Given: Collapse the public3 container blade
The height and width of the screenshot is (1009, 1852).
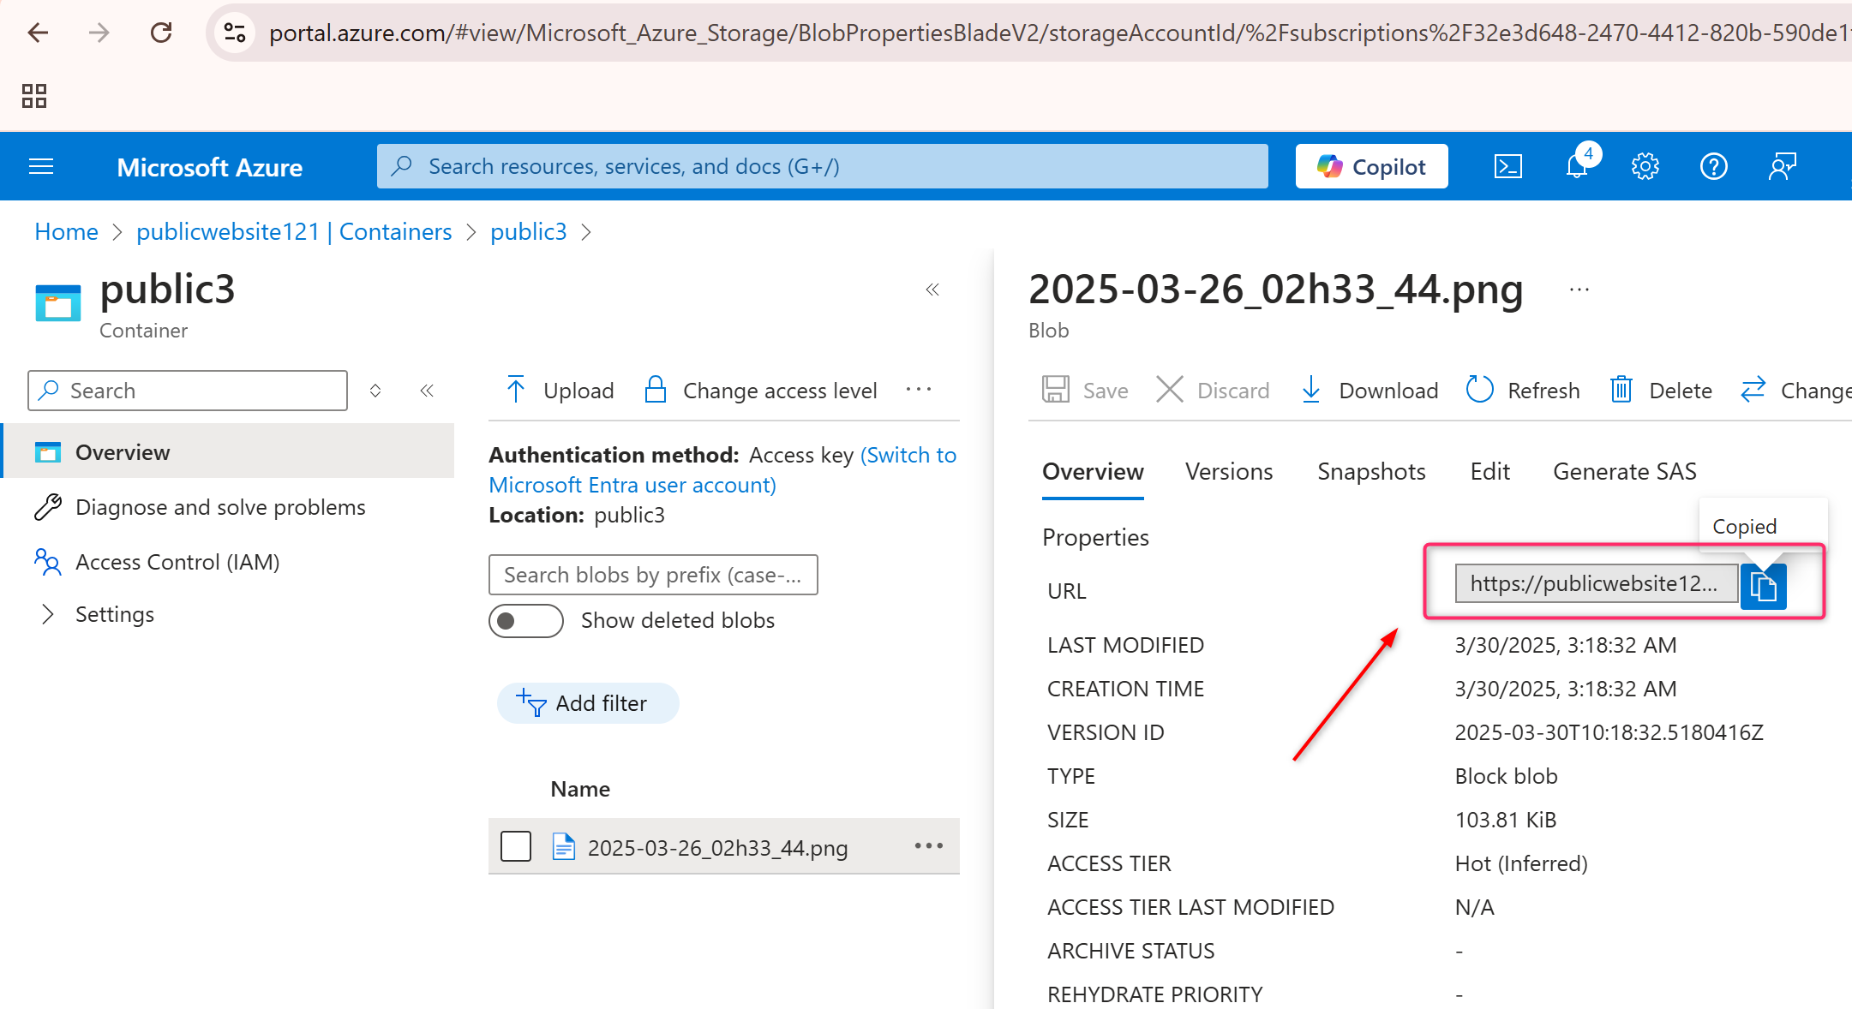Looking at the screenshot, I should (932, 290).
